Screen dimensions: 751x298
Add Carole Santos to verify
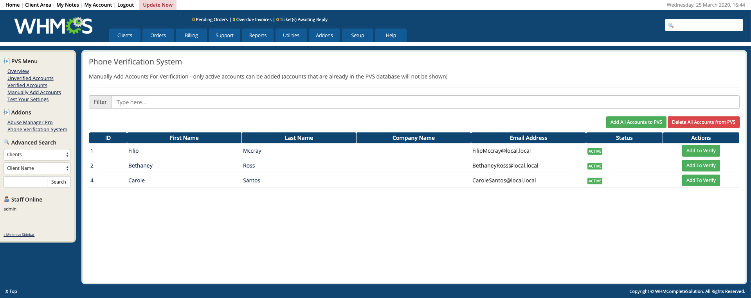pyautogui.click(x=701, y=180)
